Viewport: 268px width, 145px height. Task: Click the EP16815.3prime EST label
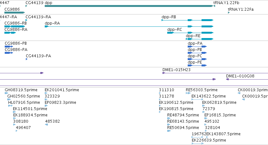pyautogui.click(x=220, y=115)
